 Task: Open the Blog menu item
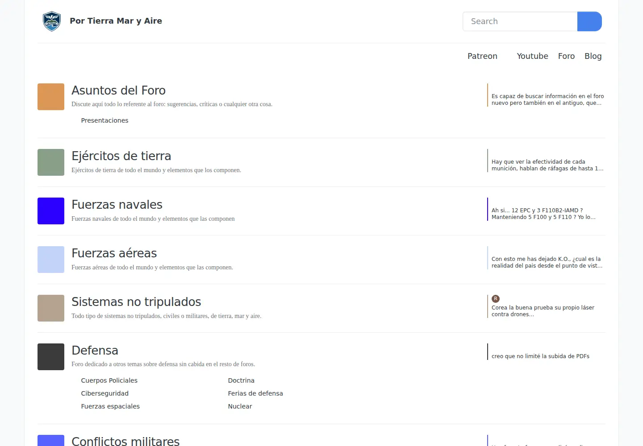[x=593, y=56]
